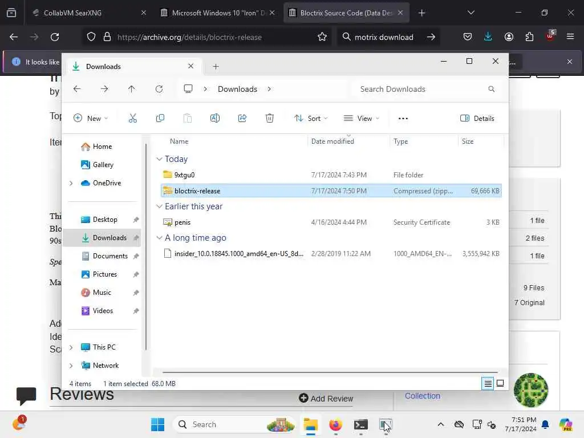
Task: Select the bloctrix-release zip file
Action: point(331,190)
